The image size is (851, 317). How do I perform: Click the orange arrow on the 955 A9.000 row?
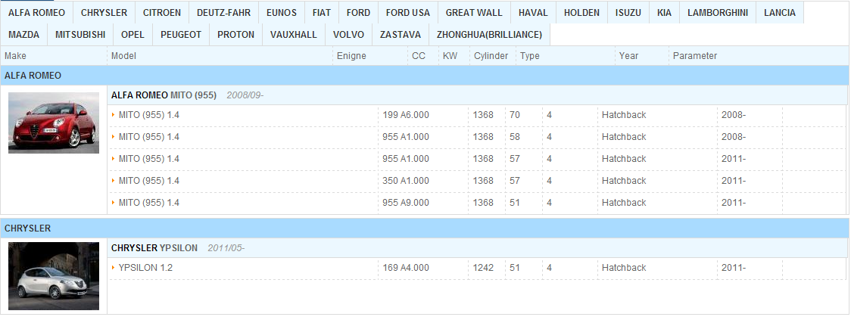(x=114, y=203)
